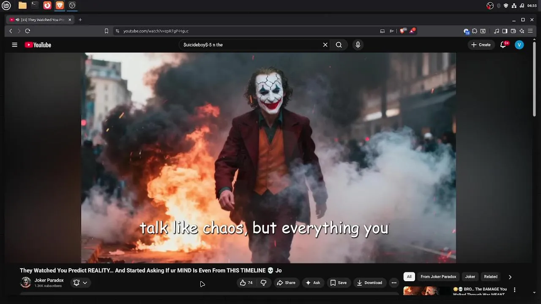
Task: Click the Brave Rewards triangle icon
Action: [x=412, y=31]
